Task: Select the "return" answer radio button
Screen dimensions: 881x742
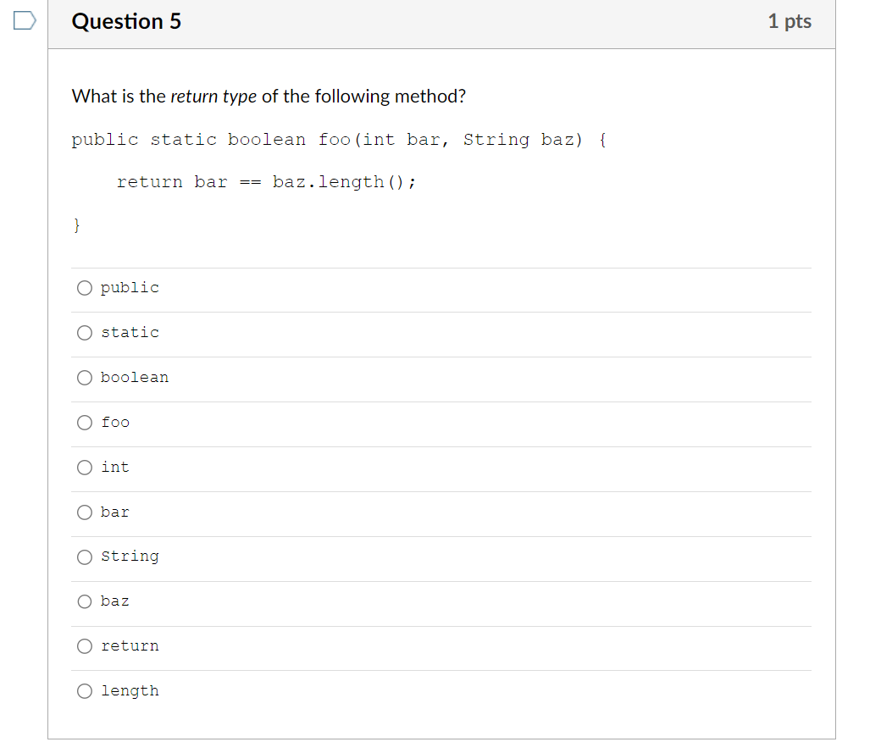Action: (x=85, y=646)
